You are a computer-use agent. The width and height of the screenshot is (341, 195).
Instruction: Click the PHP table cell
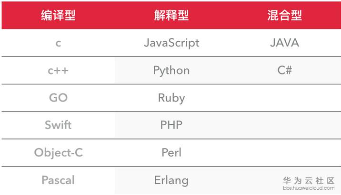[x=171, y=126]
